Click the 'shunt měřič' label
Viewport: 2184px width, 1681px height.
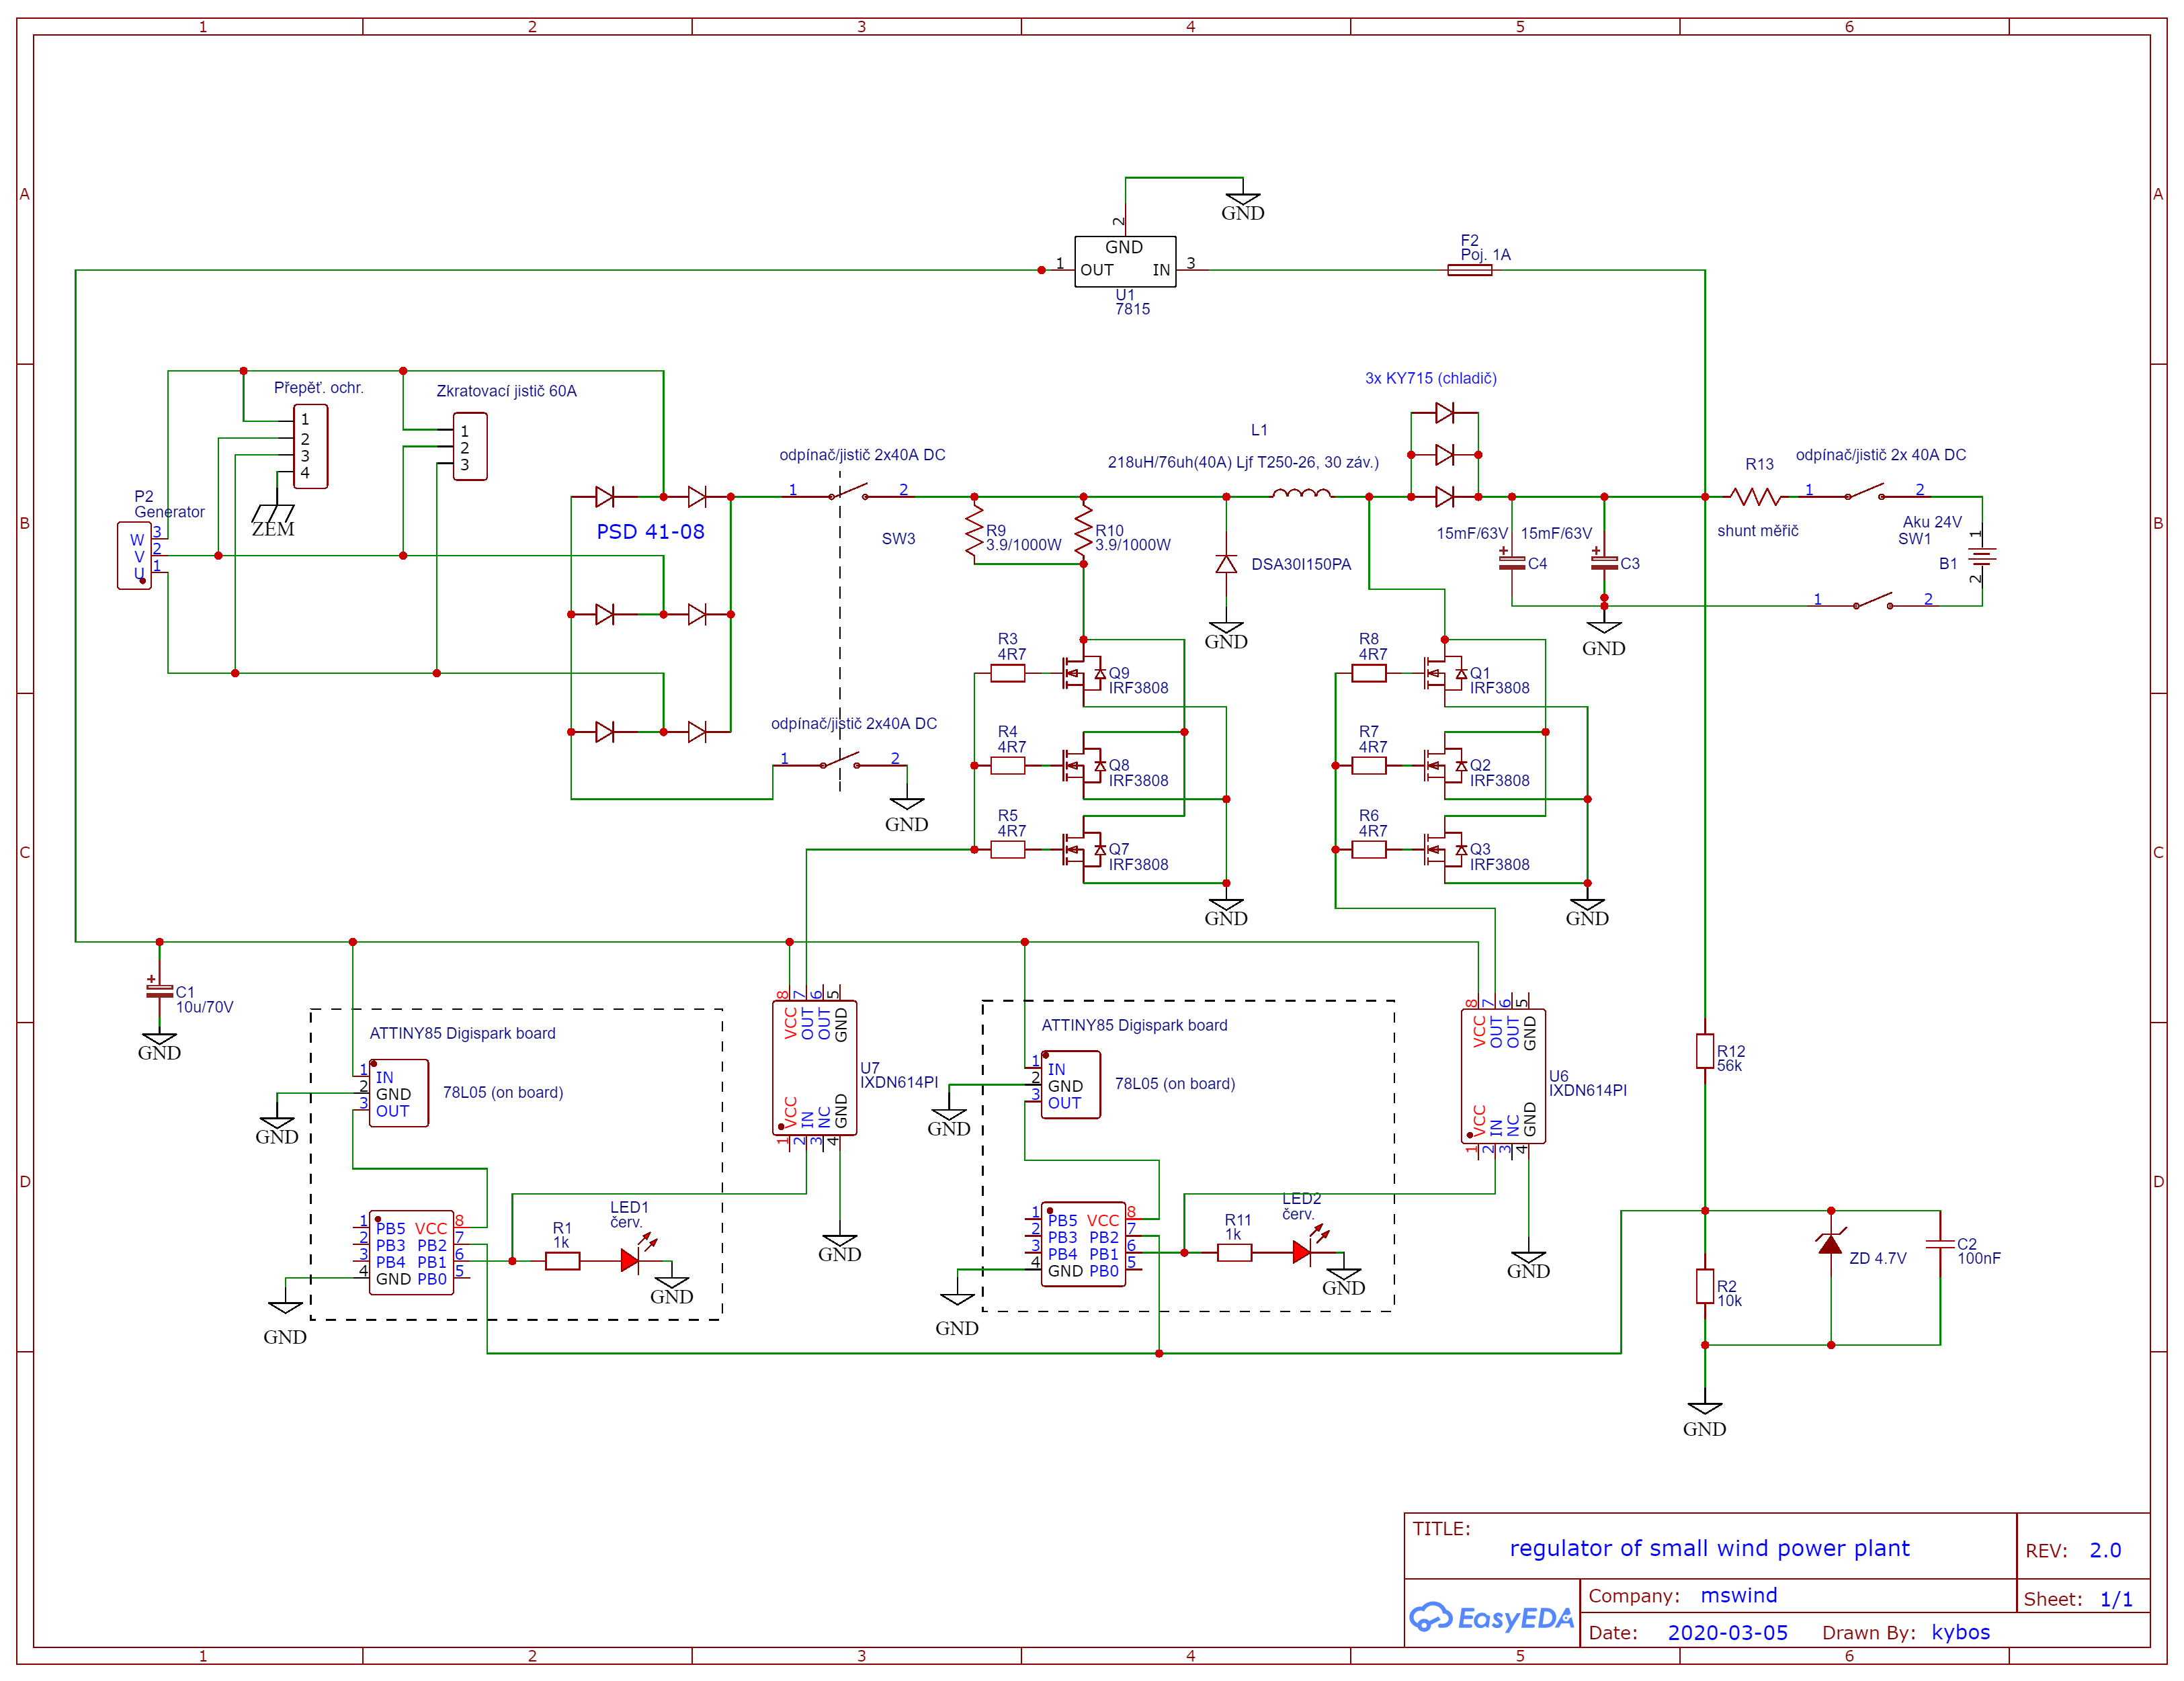point(1758,531)
